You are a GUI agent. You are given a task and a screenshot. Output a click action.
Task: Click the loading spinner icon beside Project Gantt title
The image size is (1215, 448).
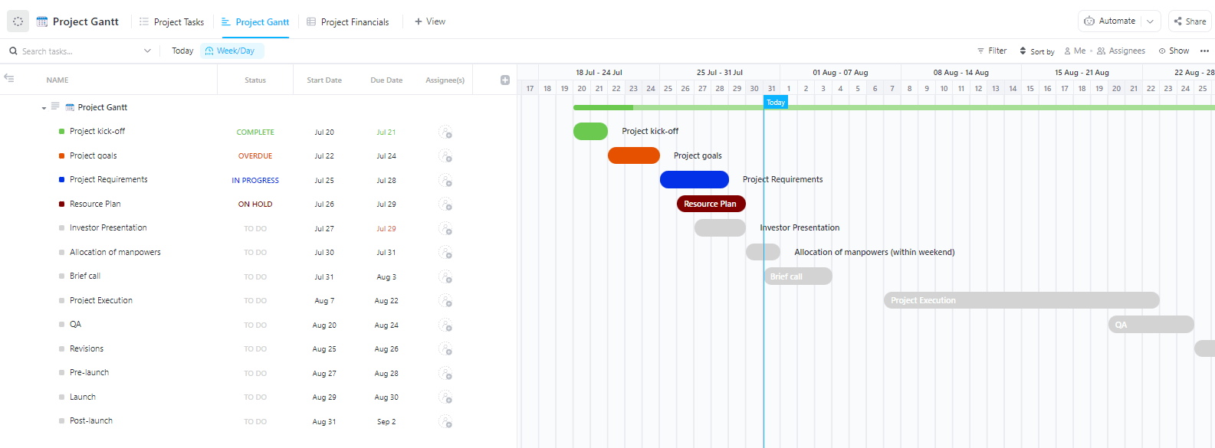[18, 21]
